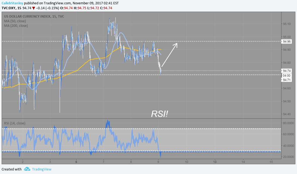Click the 80.0000 RSI axis value
The image size is (297, 174).
click(x=289, y=123)
